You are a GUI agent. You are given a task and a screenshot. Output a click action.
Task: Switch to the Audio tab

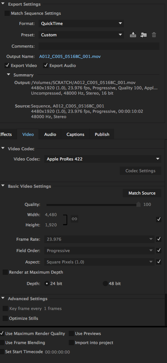(50, 134)
